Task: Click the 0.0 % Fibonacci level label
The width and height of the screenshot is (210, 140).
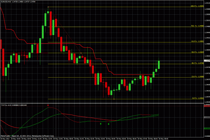Action: (198, 98)
